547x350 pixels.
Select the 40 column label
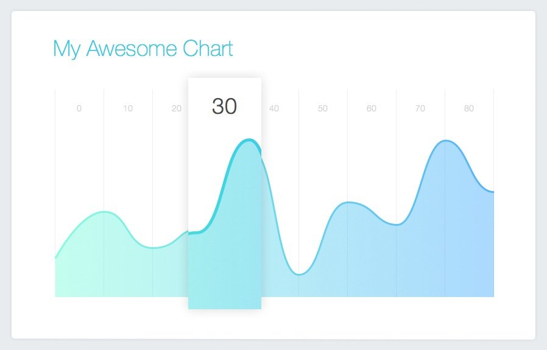click(x=274, y=108)
